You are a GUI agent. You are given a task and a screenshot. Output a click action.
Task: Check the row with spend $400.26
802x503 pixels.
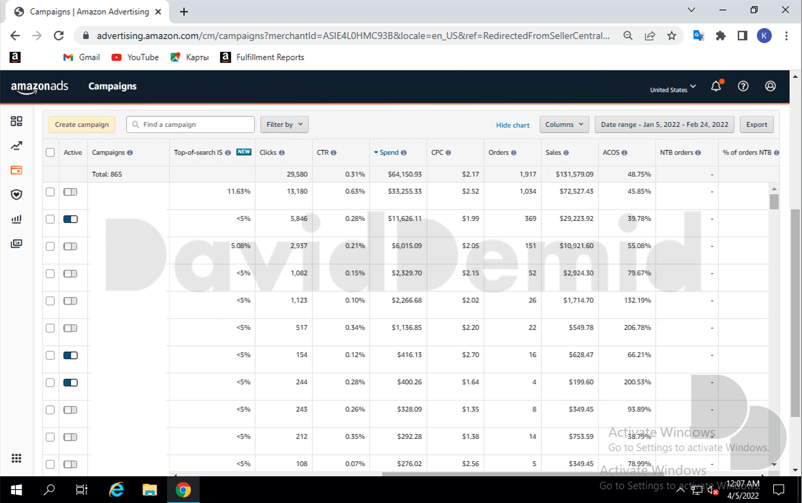point(50,383)
